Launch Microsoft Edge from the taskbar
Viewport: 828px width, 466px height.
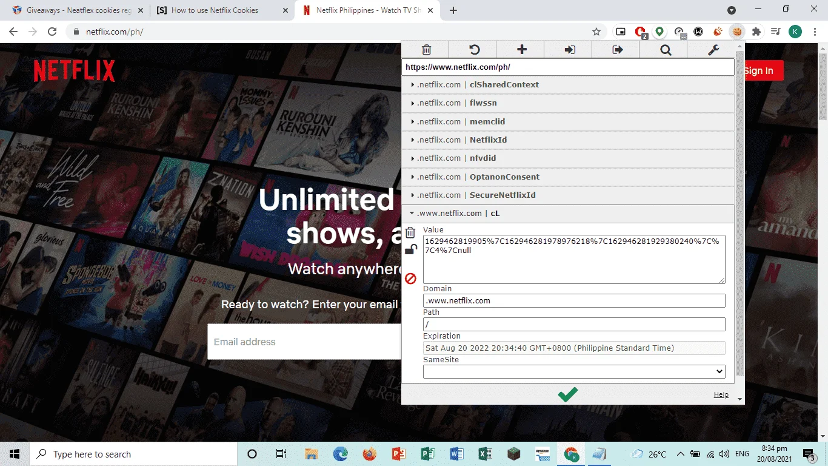coord(340,454)
